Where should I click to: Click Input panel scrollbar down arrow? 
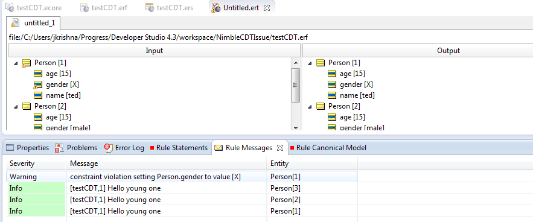[x=296, y=127]
